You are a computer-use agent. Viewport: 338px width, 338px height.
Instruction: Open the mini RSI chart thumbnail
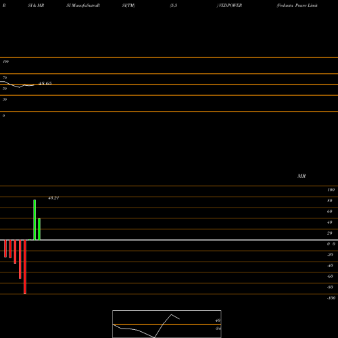(x=167, y=324)
